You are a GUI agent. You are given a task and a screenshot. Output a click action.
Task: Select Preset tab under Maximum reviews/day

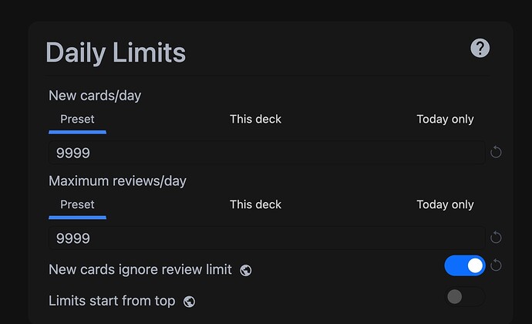pos(77,204)
